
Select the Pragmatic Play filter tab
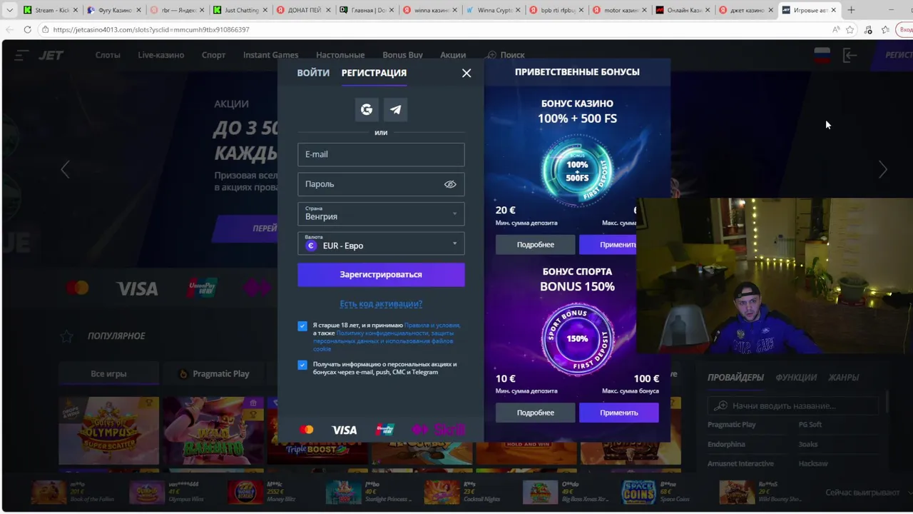(214, 373)
